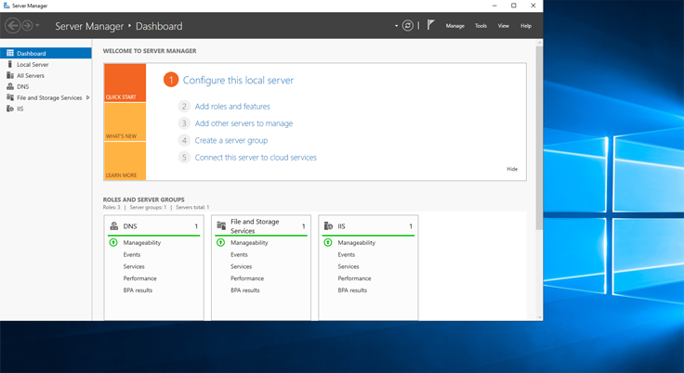
Task: Click Hide in the welcome panel
Action: point(512,169)
